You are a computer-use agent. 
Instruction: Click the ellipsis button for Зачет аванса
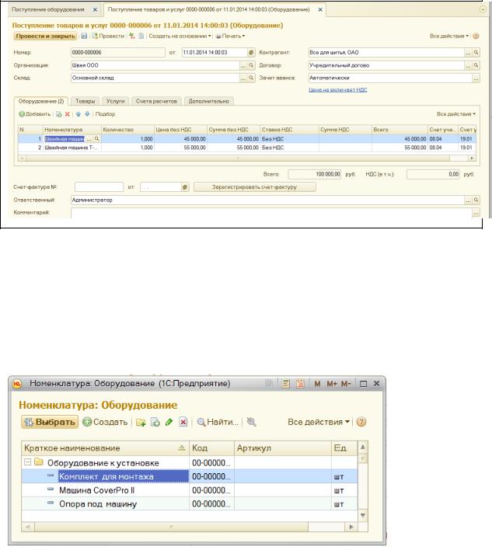coord(476,78)
